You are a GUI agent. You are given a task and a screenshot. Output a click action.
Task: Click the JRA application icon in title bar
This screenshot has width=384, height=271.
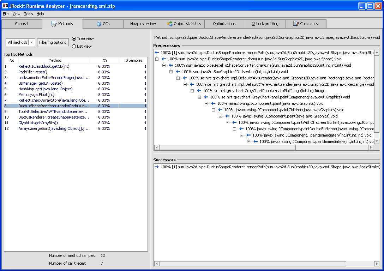(x=5, y=6)
